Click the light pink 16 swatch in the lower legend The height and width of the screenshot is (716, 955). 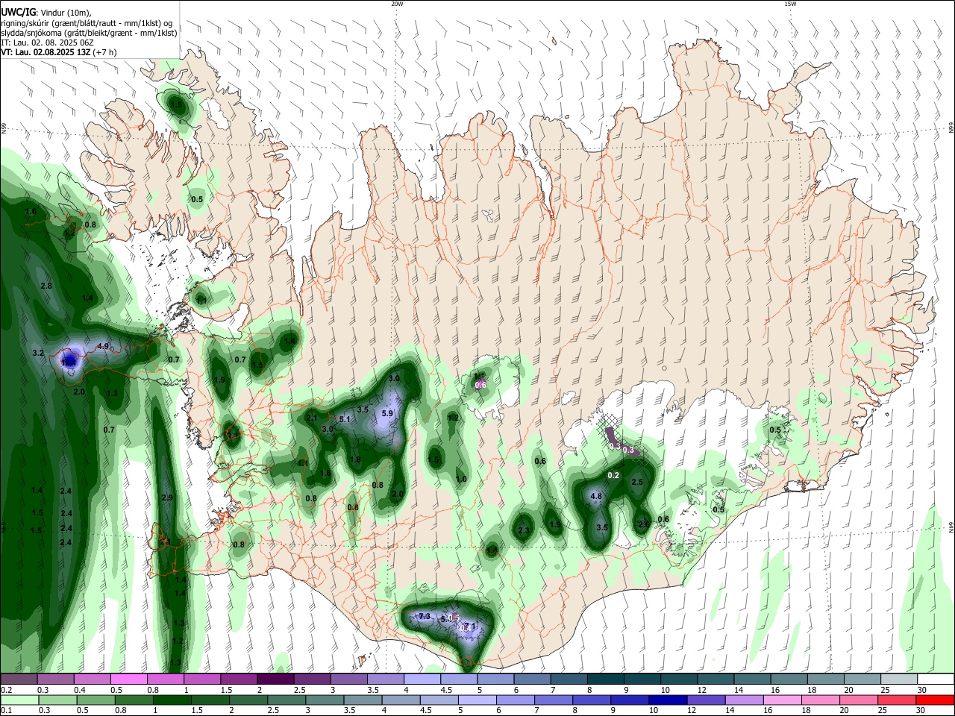point(781,700)
